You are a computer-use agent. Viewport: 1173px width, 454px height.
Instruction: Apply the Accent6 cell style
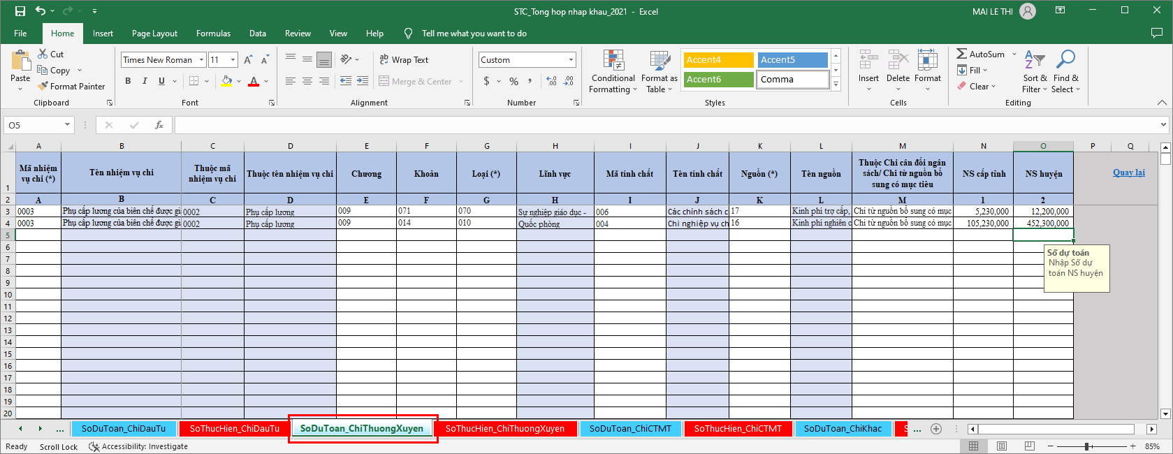click(x=718, y=80)
